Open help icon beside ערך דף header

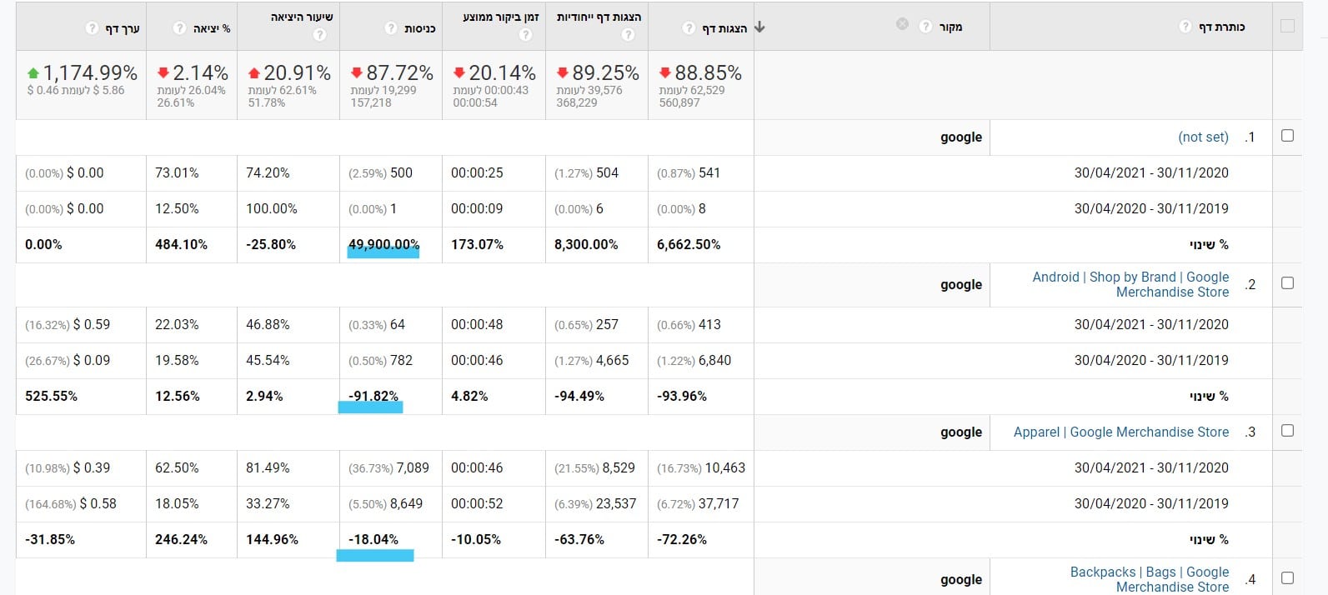92,28
